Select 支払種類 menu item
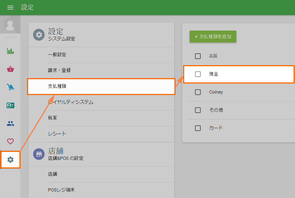The image size is (295, 198). point(101,86)
